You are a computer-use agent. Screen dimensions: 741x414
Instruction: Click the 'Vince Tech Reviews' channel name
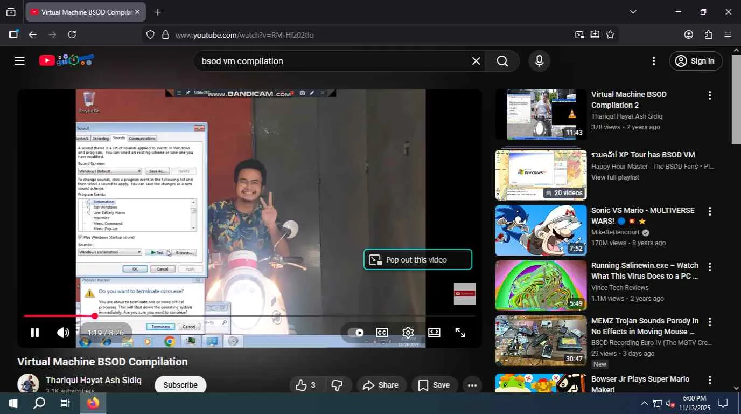pos(620,288)
